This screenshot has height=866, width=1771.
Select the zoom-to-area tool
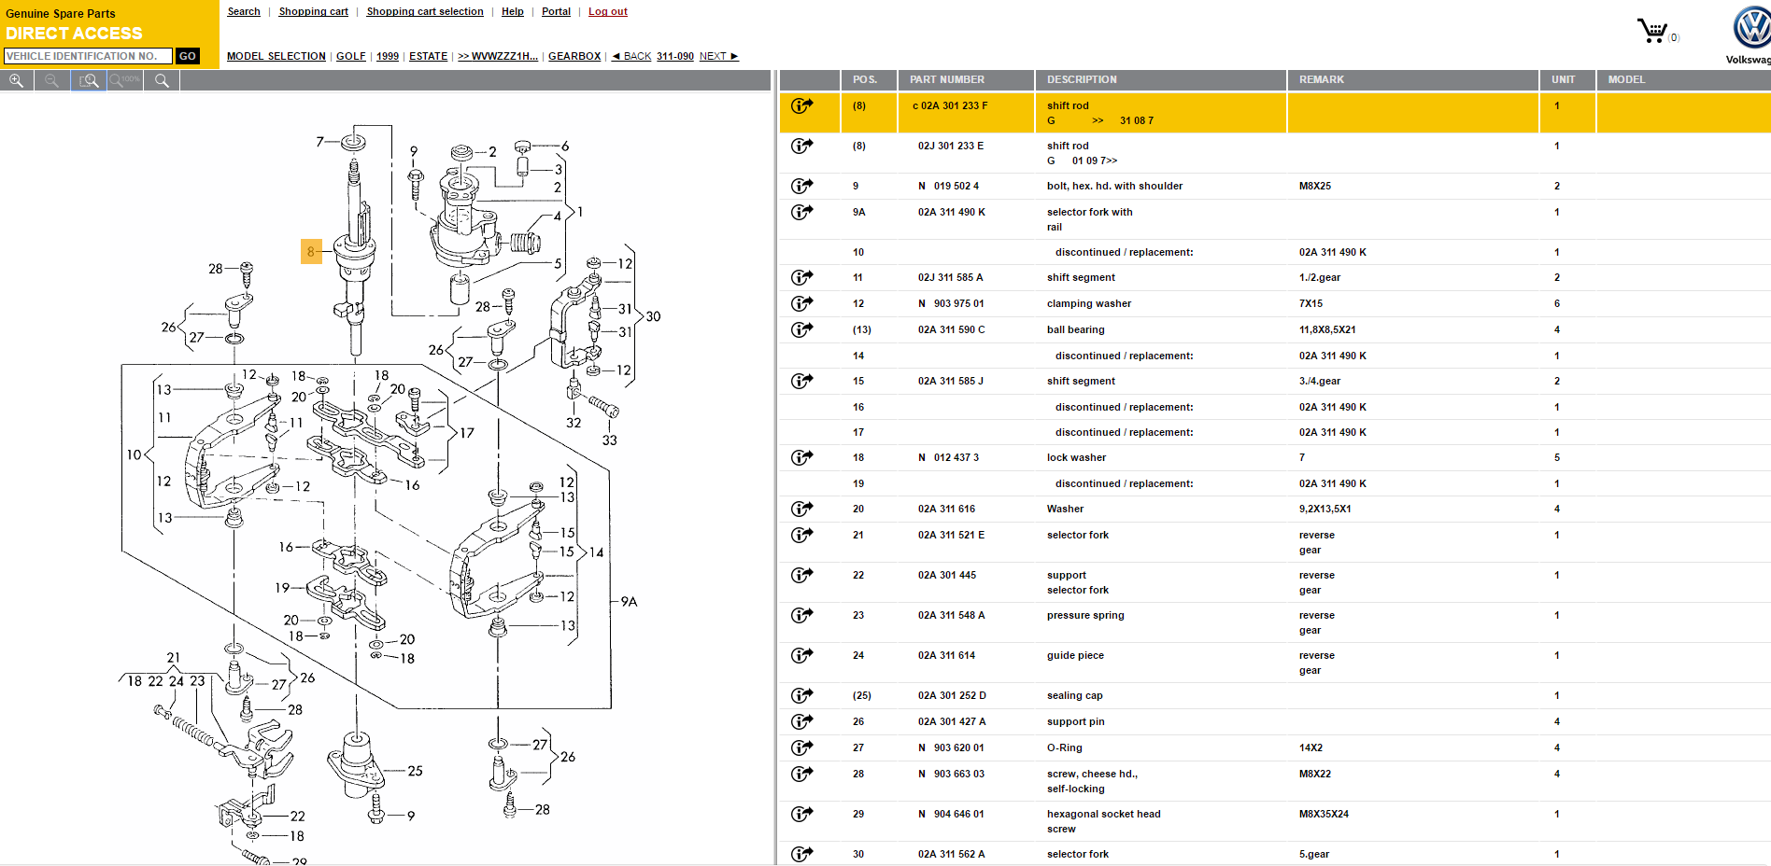89,81
